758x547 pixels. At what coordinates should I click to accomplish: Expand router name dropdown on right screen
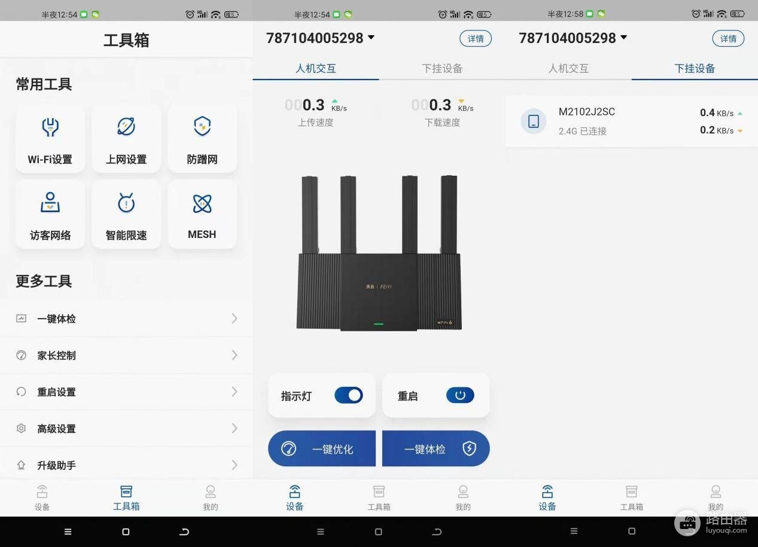tap(624, 38)
